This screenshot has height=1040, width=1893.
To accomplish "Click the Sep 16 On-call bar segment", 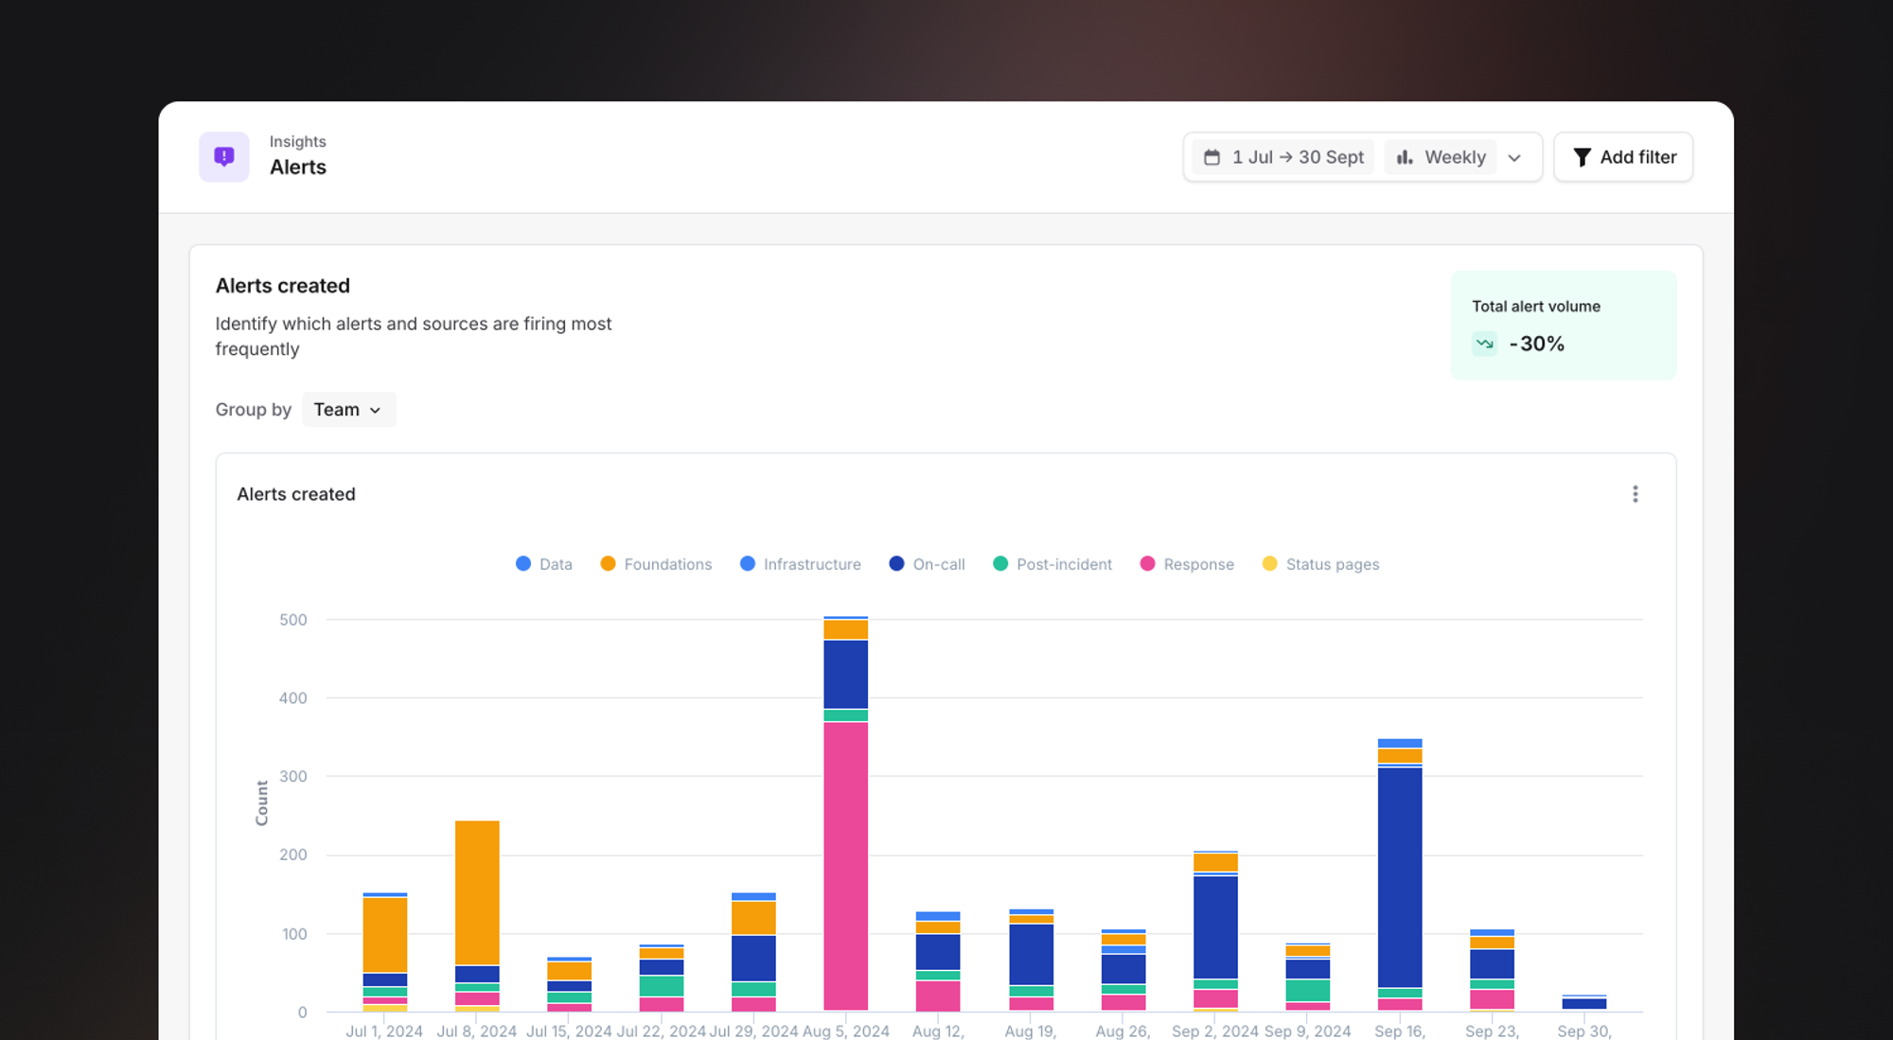I will (x=1399, y=875).
